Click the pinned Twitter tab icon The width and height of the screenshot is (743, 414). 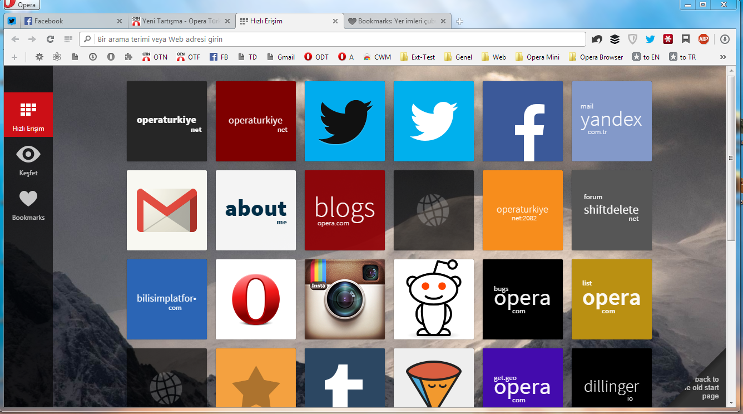coord(12,21)
